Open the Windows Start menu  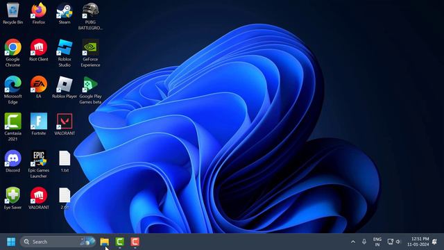[x=11, y=242]
